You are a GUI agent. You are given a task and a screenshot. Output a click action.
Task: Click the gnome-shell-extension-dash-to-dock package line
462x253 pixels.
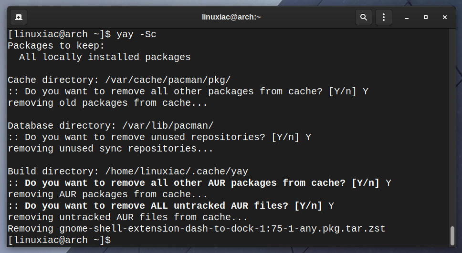point(196,229)
